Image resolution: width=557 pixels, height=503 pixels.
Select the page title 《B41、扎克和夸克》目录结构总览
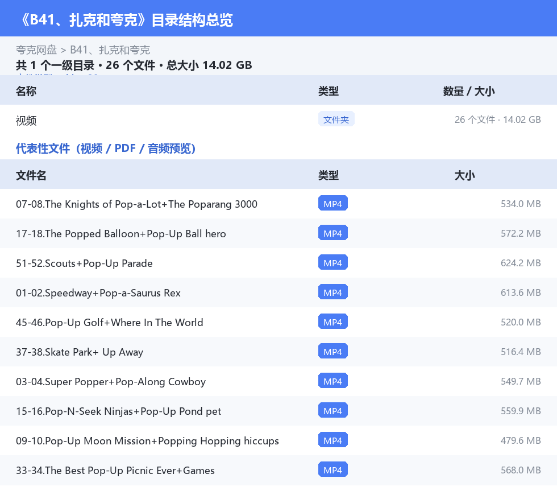tap(126, 20)
